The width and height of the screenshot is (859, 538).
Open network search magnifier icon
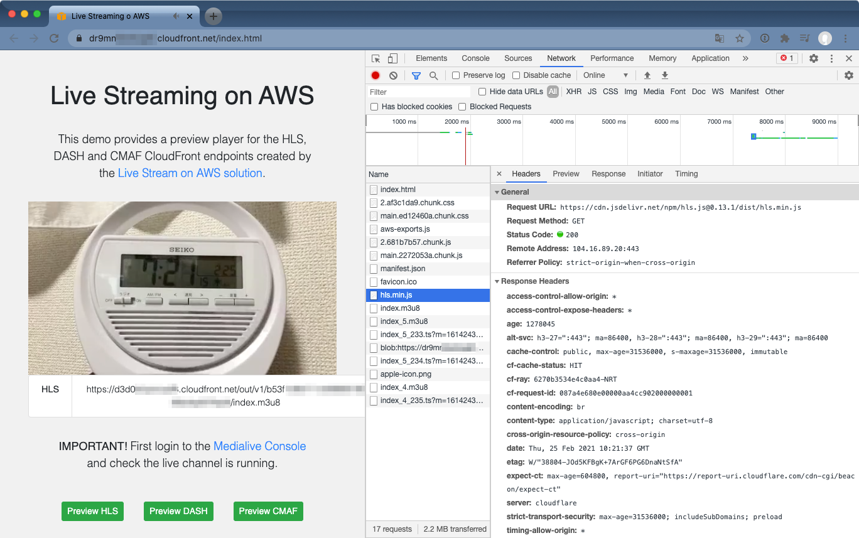pyautogui.click(x=433, y=75)
